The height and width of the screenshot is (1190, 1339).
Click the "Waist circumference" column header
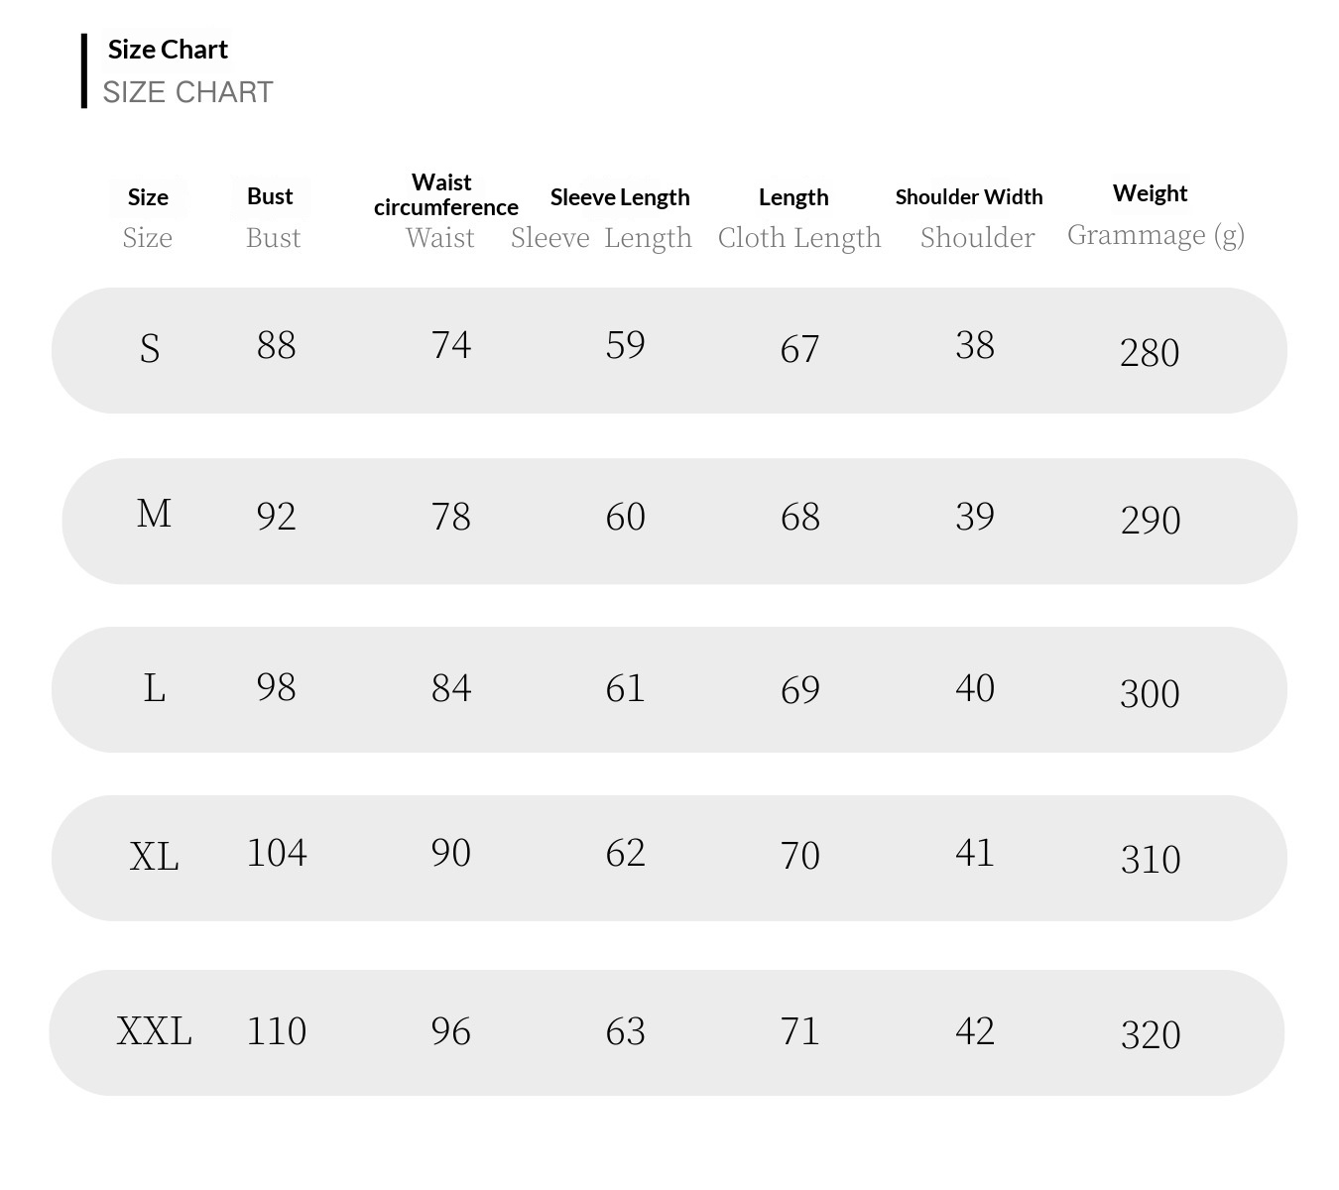(445, 194)
